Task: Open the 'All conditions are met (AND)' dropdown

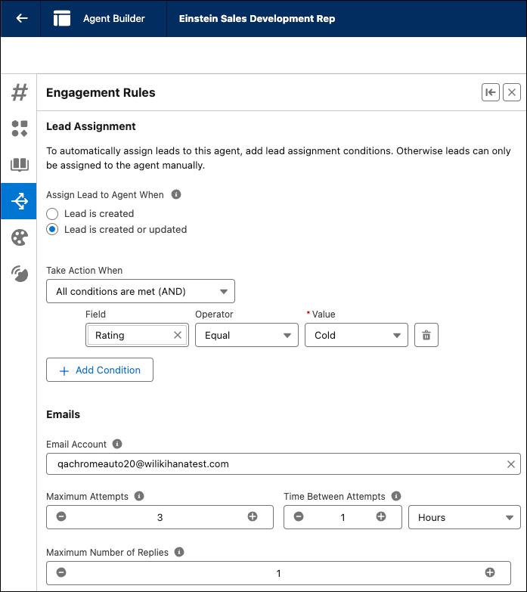Action: [x=141, y=291]
